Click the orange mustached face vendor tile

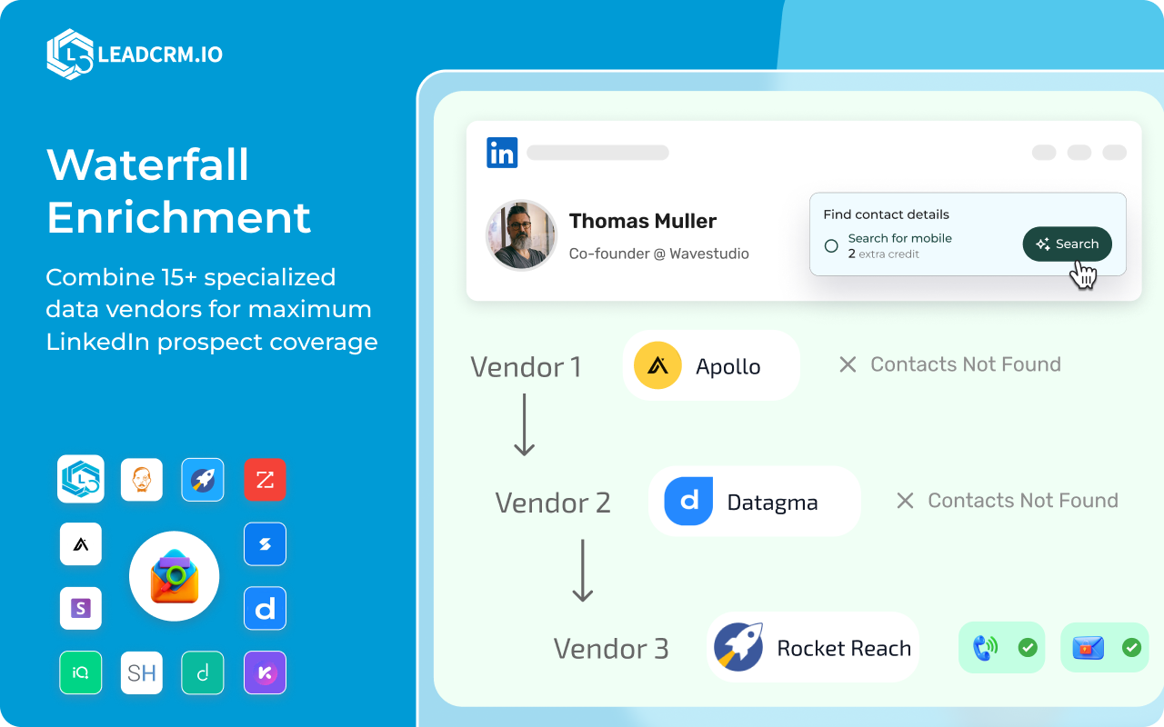(142, 480)
